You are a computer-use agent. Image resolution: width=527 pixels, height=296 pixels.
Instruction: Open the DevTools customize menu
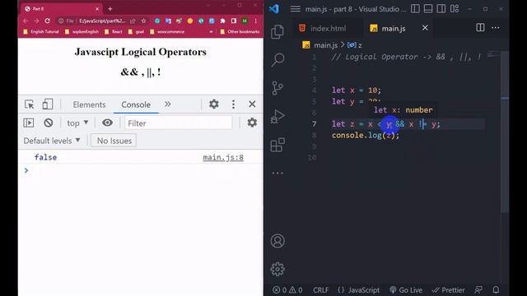click(x=233, y=104)
